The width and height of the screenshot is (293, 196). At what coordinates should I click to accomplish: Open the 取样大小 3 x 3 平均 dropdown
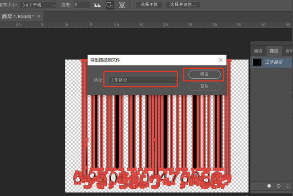(38, 5)
